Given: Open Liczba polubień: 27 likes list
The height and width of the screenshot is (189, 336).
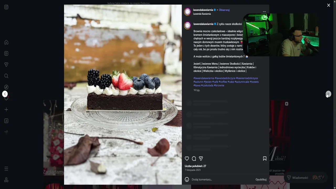Looking at the screenshot, I should 195,166.
